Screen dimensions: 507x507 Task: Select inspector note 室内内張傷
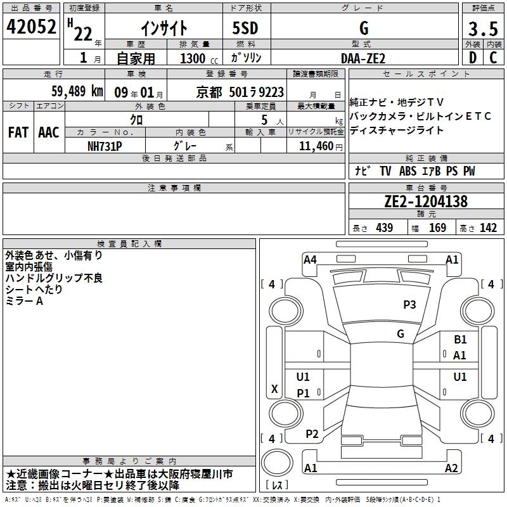point(29,267)
